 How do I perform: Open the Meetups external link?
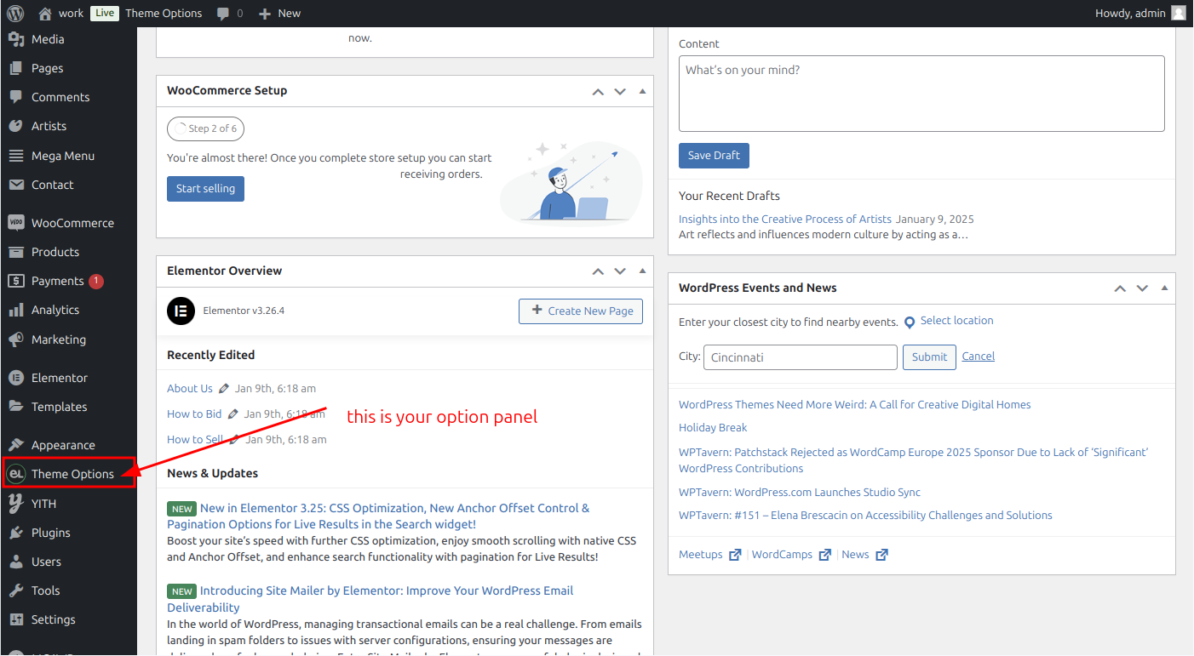(x=709, y=555)
